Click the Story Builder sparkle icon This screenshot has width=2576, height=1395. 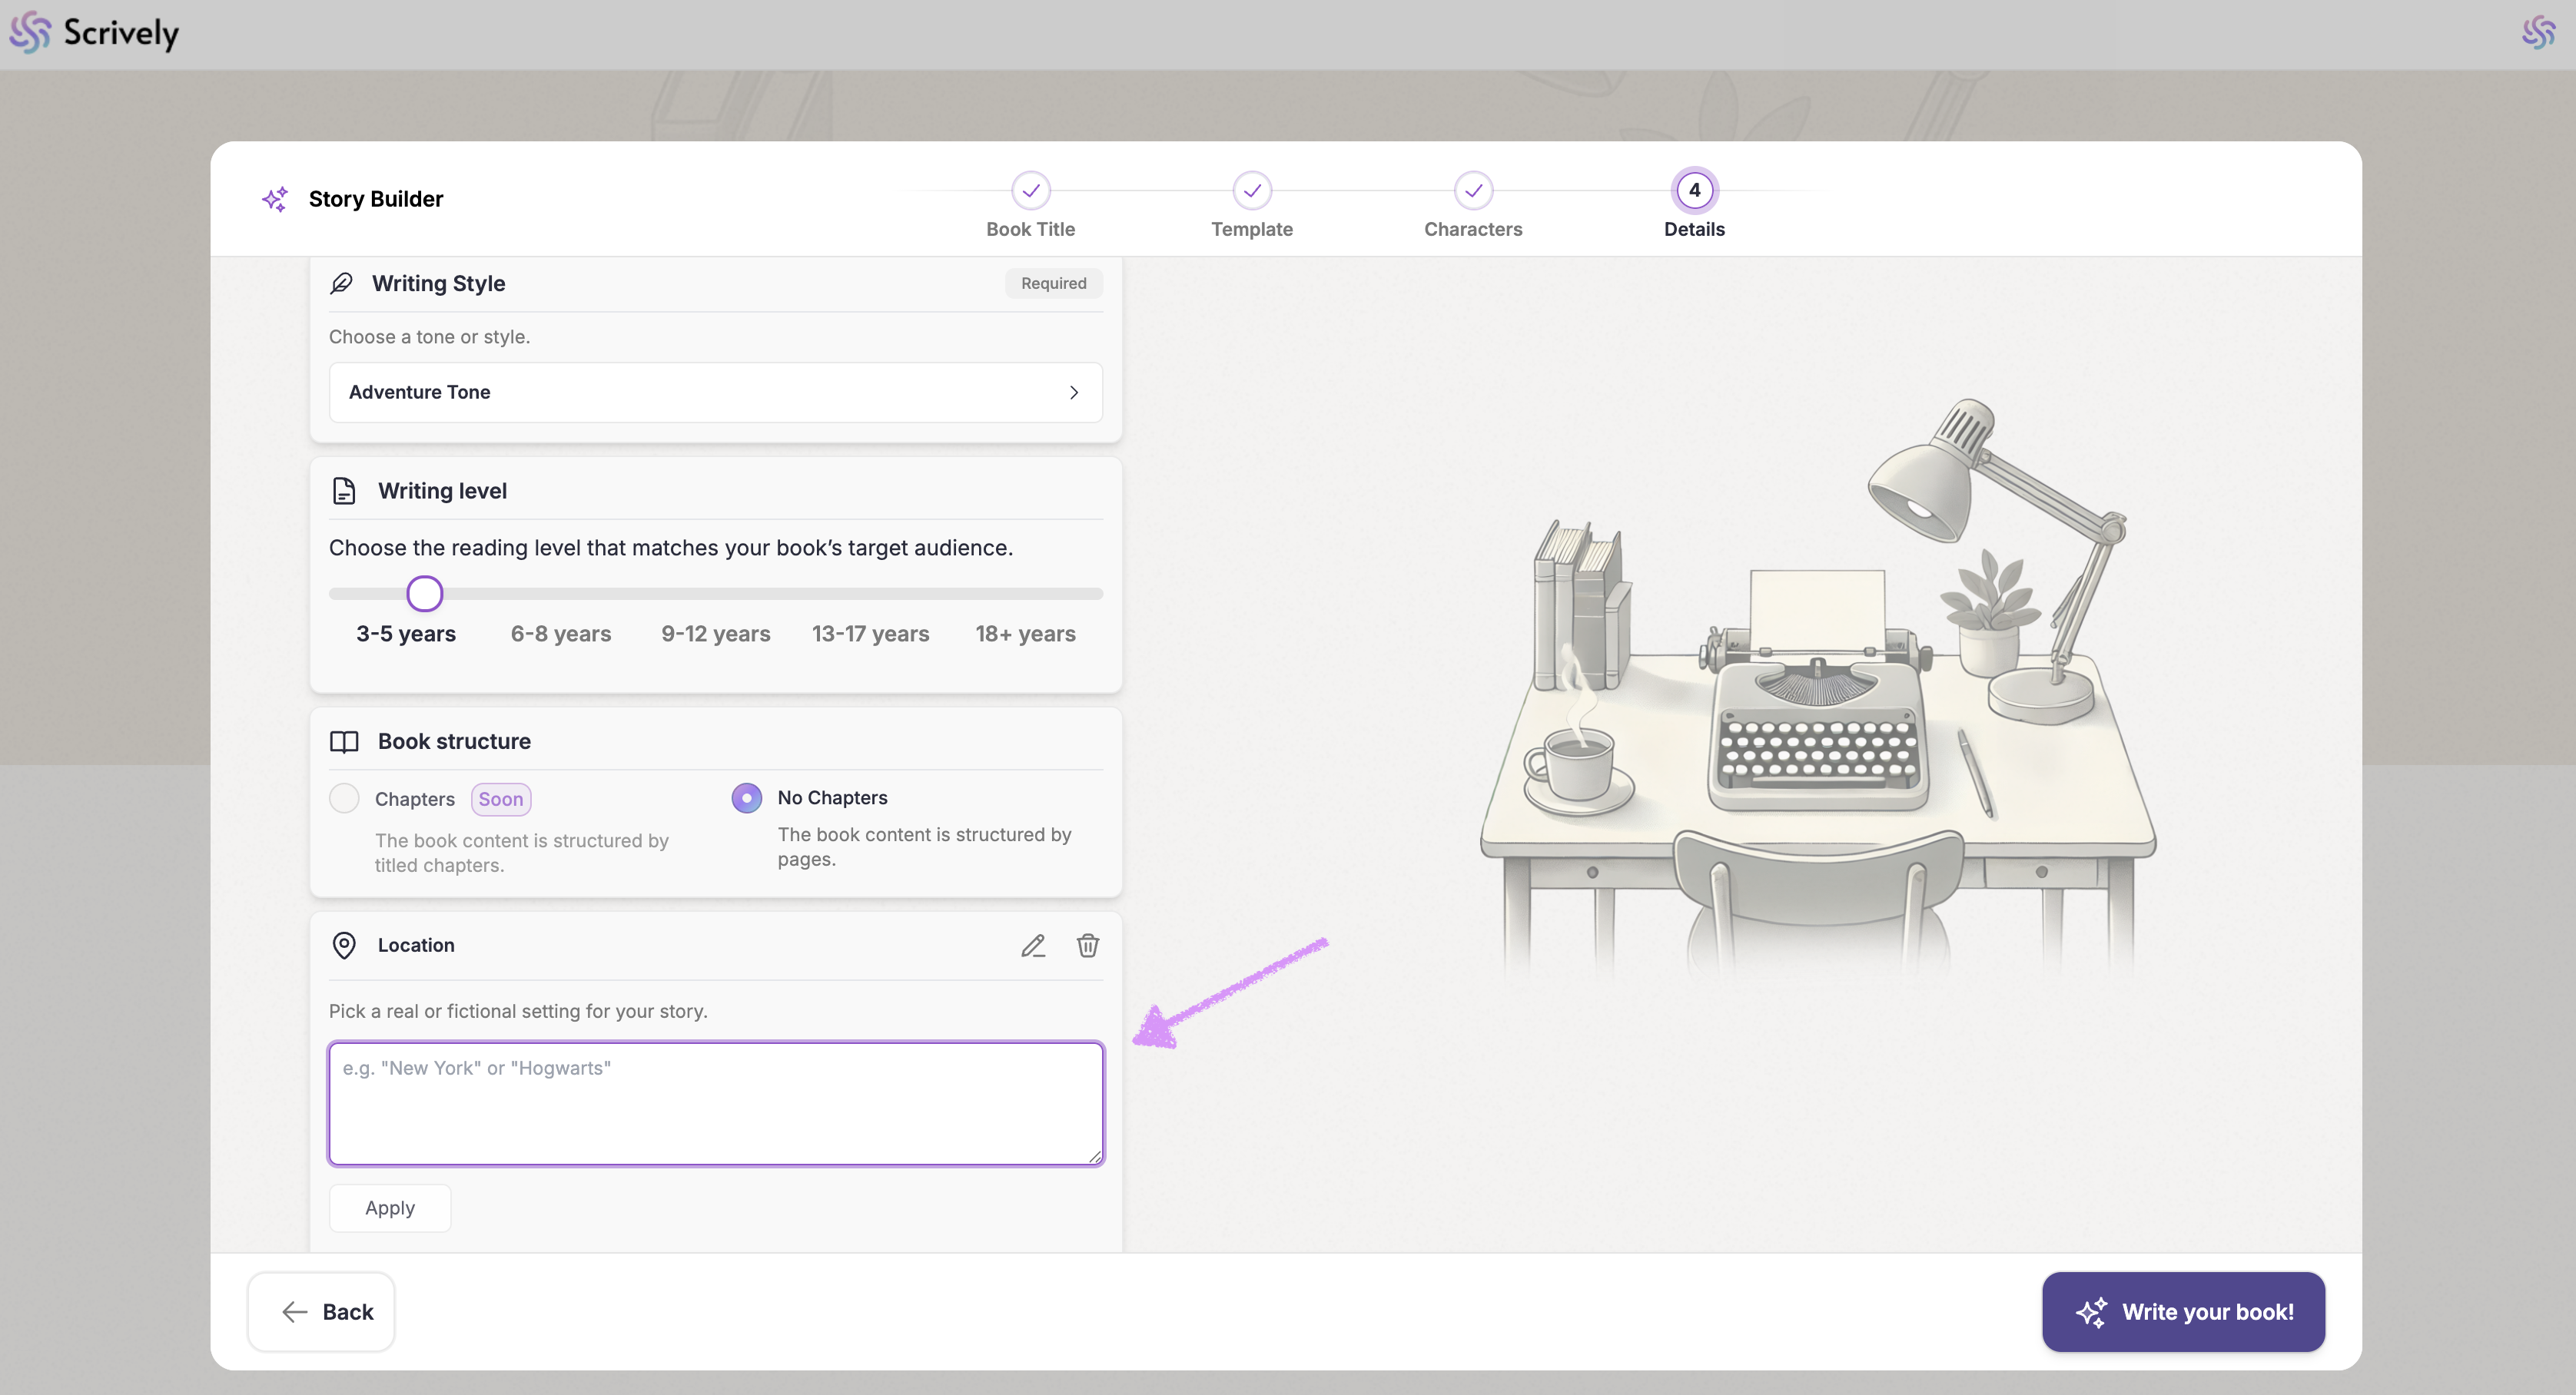point(275,199)
